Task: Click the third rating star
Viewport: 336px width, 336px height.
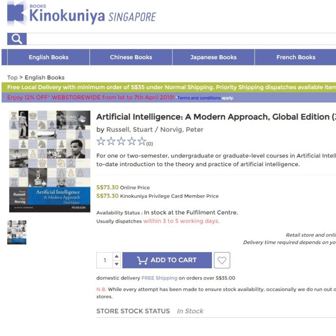Action: (121, 141)
